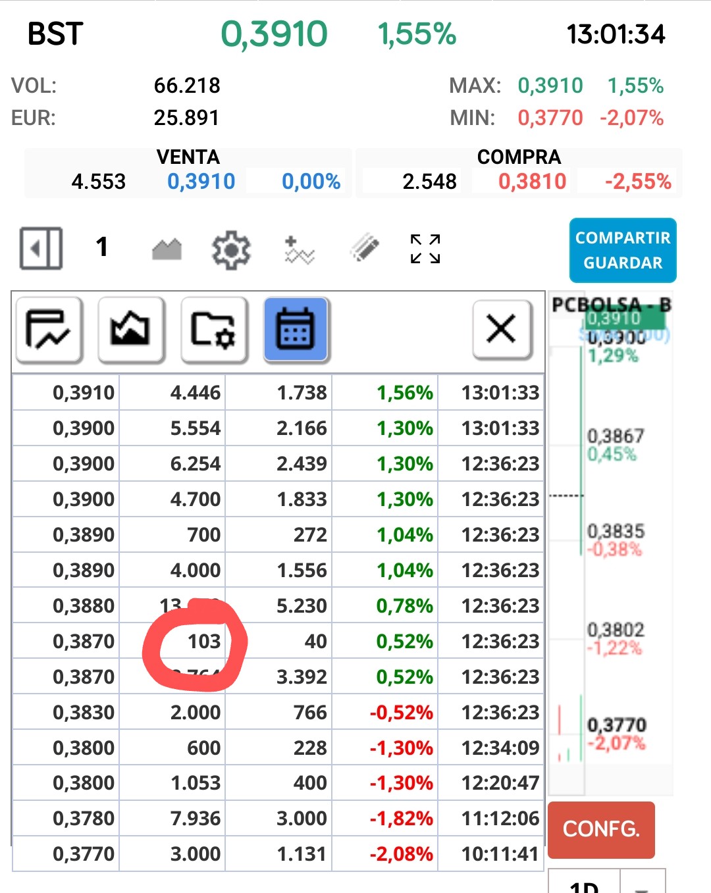
Task: Open the CONFG. button
Action: (x=601, y=829)
